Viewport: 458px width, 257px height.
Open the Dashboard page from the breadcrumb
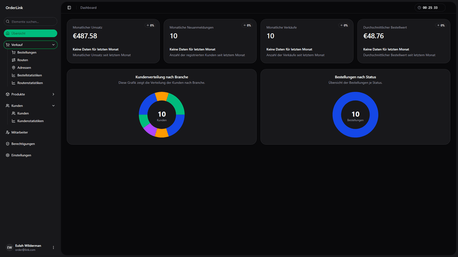[88, 7]
